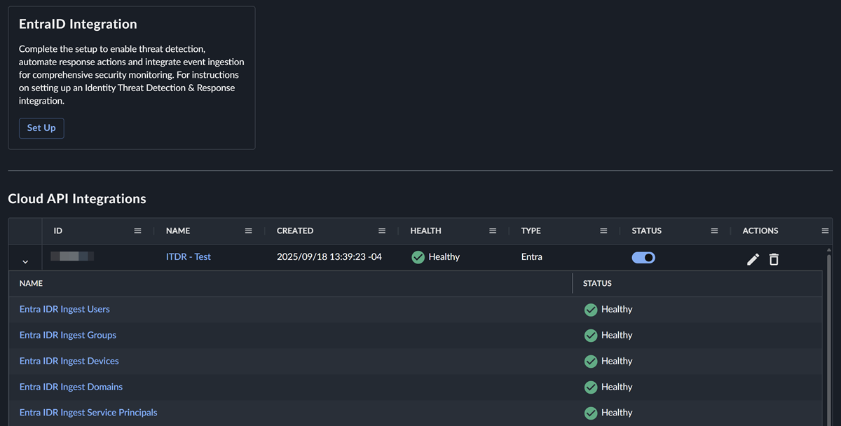Open the ACTIONS column menu icon
Viewport: 841px width, 426px height.
click(x=825, y=231)
